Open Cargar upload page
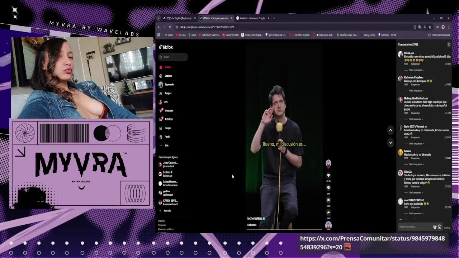 click(x=165, y=128)
